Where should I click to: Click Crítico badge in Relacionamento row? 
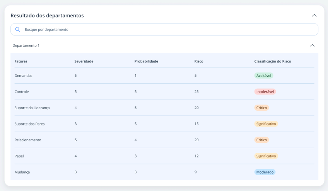pyautogui.click(x=261, y=140)
